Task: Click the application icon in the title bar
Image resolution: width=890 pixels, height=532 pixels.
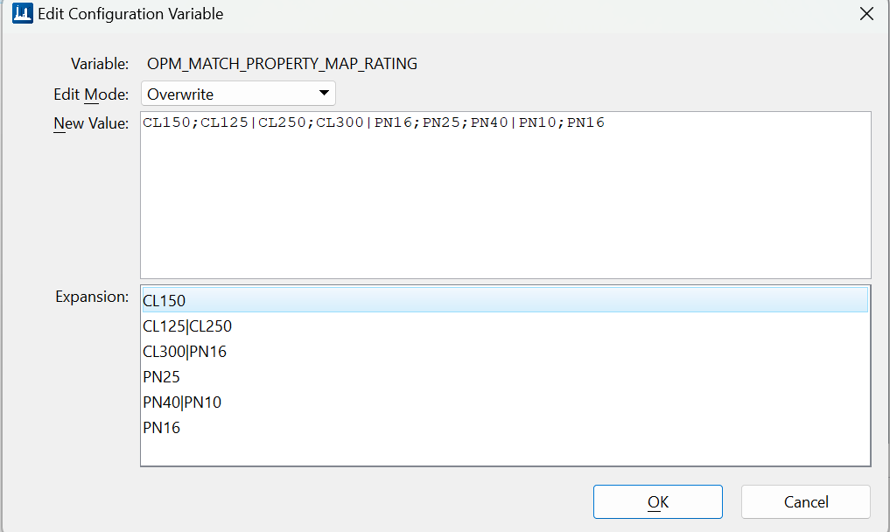Action: (22, 13)
